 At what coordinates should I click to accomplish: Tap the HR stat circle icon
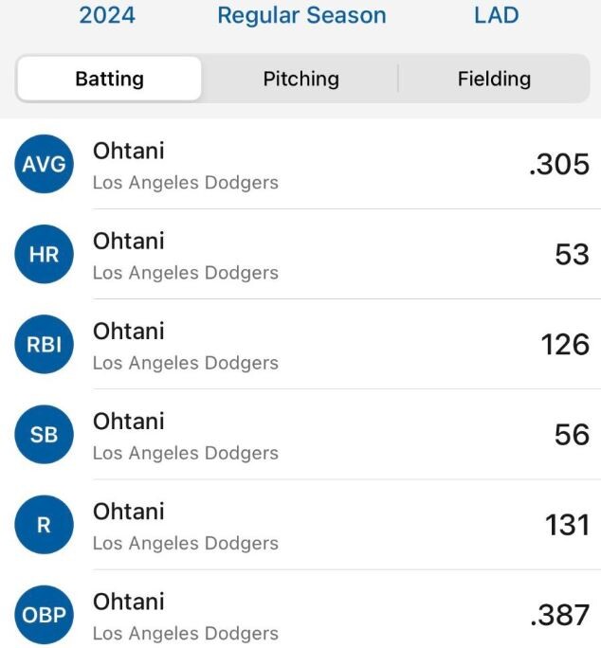pyautogui.click(x=44, y=254)
